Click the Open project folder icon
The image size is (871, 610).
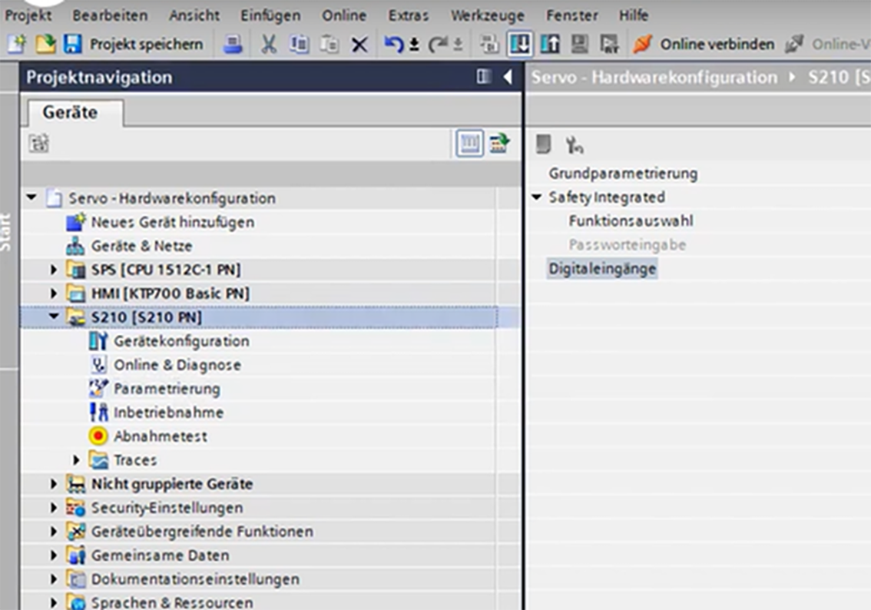tap(45, 44)
